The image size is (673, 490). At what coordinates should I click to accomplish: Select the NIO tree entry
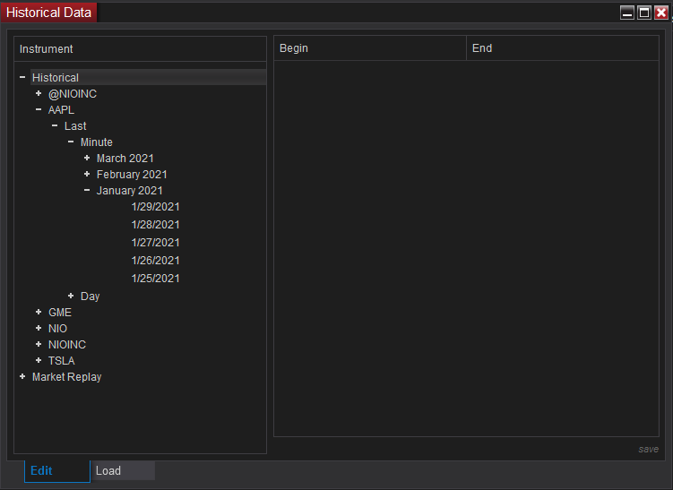click(x=58, y=329)
